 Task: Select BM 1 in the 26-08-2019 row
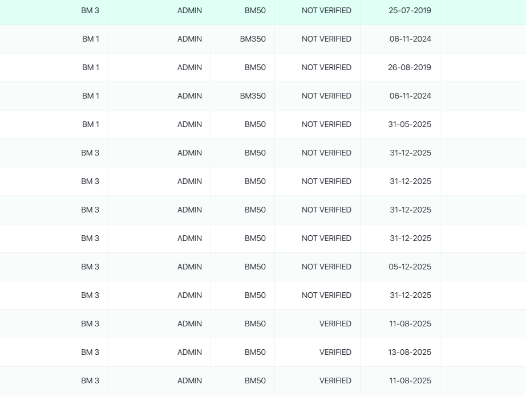click(91, 67)
